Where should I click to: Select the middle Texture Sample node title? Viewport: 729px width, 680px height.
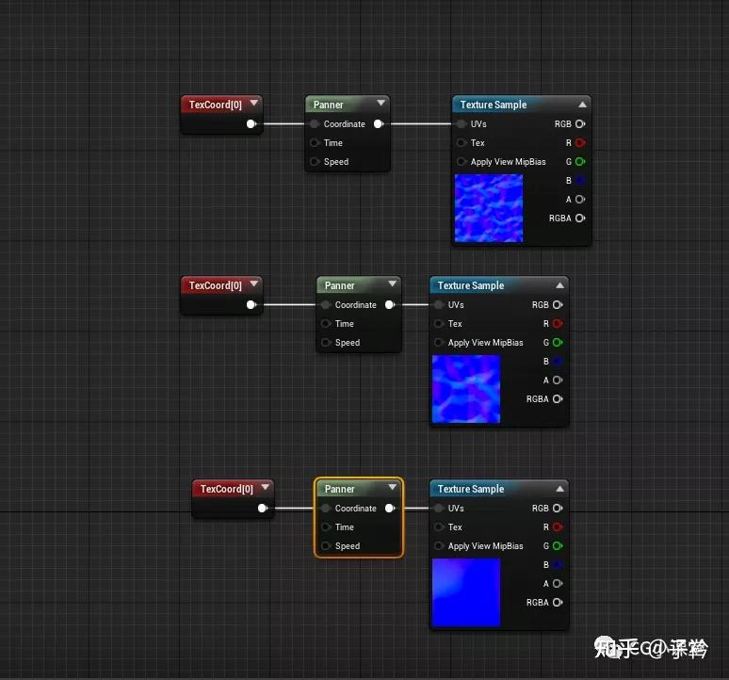pos(471,285)
